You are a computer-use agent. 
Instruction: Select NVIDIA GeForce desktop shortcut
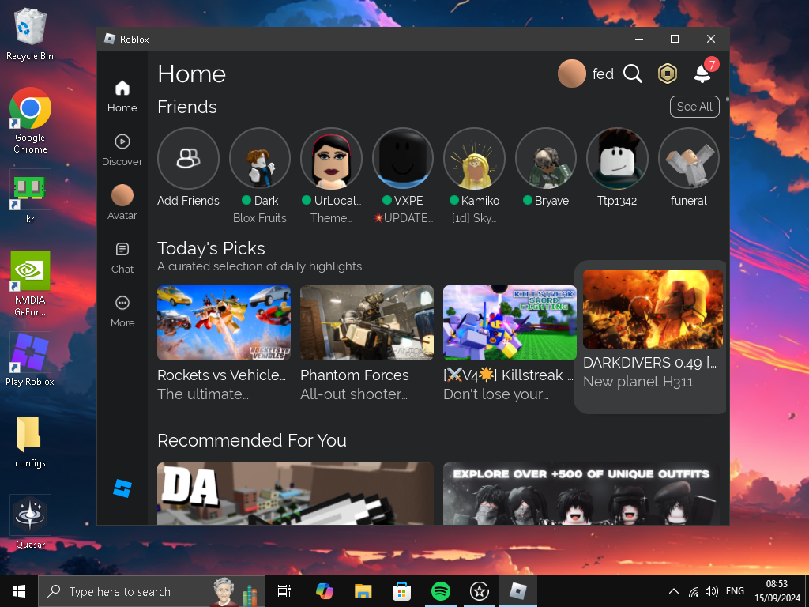pos(30,284)
